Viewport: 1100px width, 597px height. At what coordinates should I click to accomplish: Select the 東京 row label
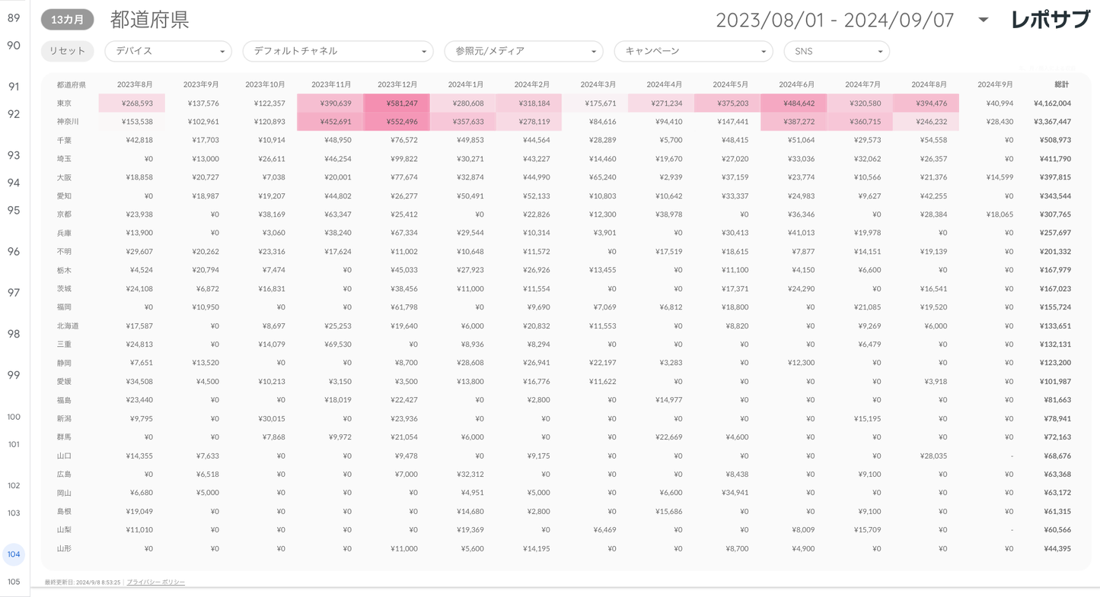(65, 103)
